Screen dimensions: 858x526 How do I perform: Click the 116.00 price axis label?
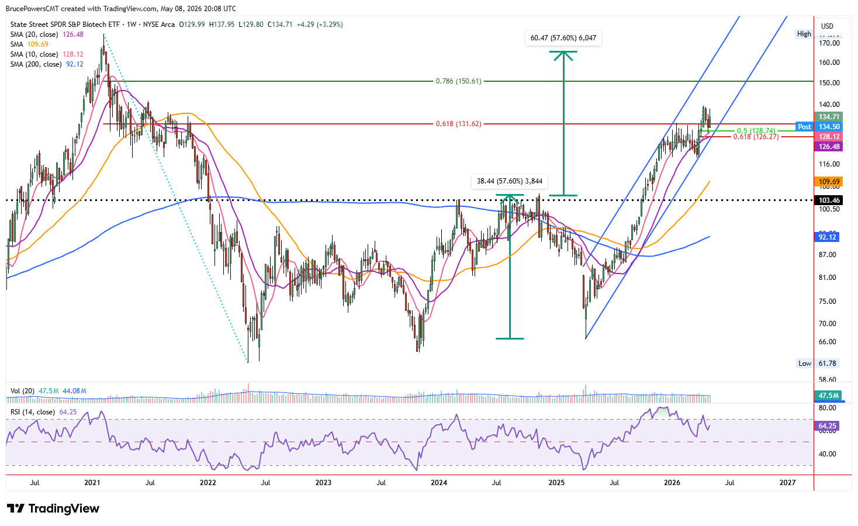point(829,164)
